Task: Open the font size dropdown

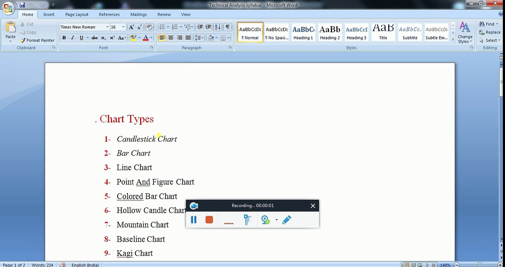Action: pyautogui.click(x=123, y=27)
